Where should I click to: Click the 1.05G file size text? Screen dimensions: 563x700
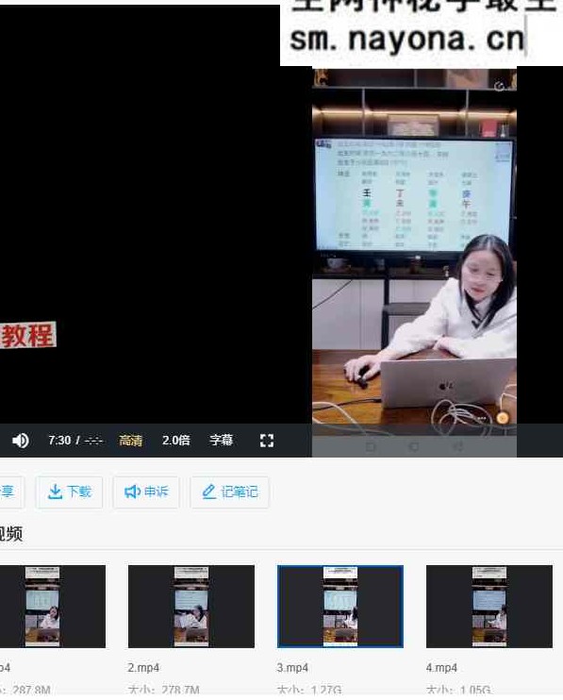[476, 690]
